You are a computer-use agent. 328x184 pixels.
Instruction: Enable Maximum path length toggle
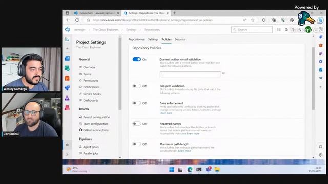click(x=137, y=144)
